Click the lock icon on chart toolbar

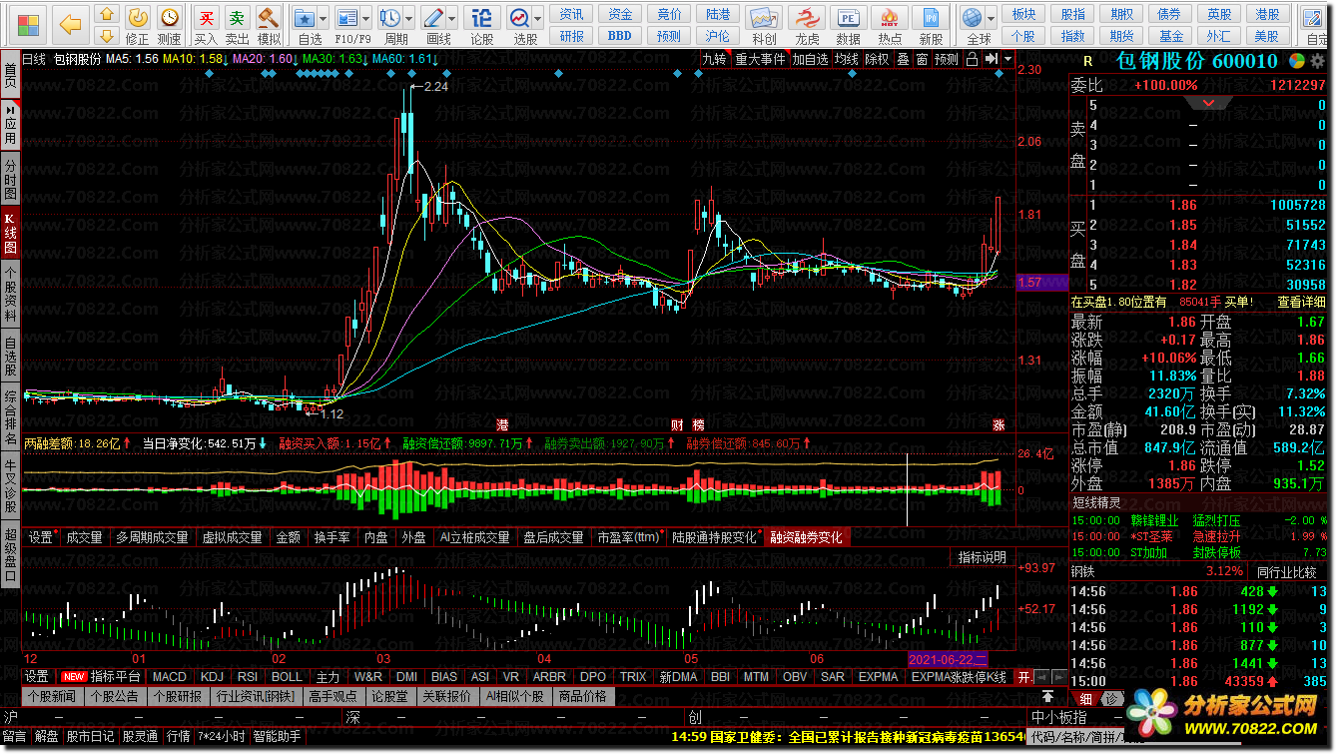tap(973, 59)
